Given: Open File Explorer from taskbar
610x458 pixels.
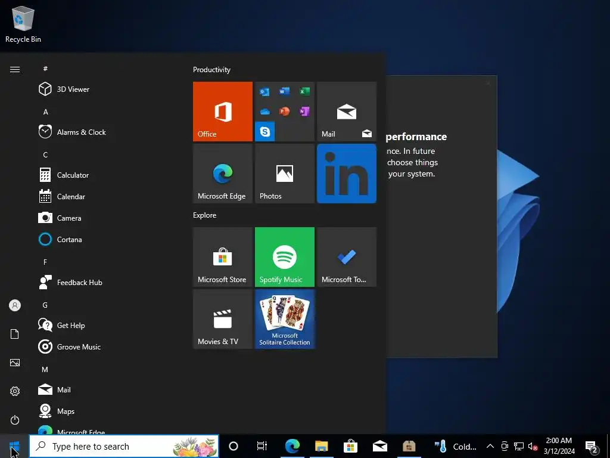Looking at the screenshot, I should coord(321,446).
